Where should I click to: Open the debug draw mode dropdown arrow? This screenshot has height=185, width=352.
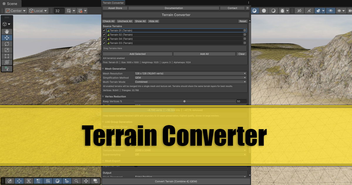[x=287, y=11]
